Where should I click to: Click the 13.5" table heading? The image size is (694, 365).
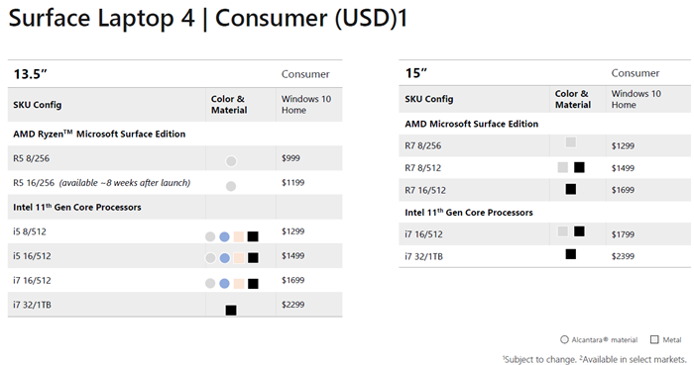[30, 74]
